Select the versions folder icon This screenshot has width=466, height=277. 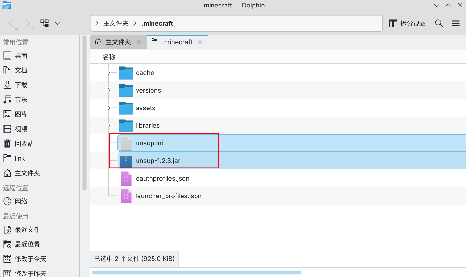[x=126, y=90]
